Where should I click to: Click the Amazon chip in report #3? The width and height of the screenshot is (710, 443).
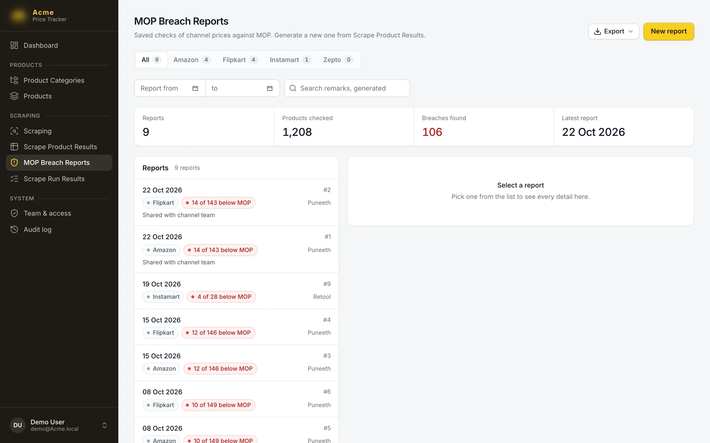tap(161, 369)
